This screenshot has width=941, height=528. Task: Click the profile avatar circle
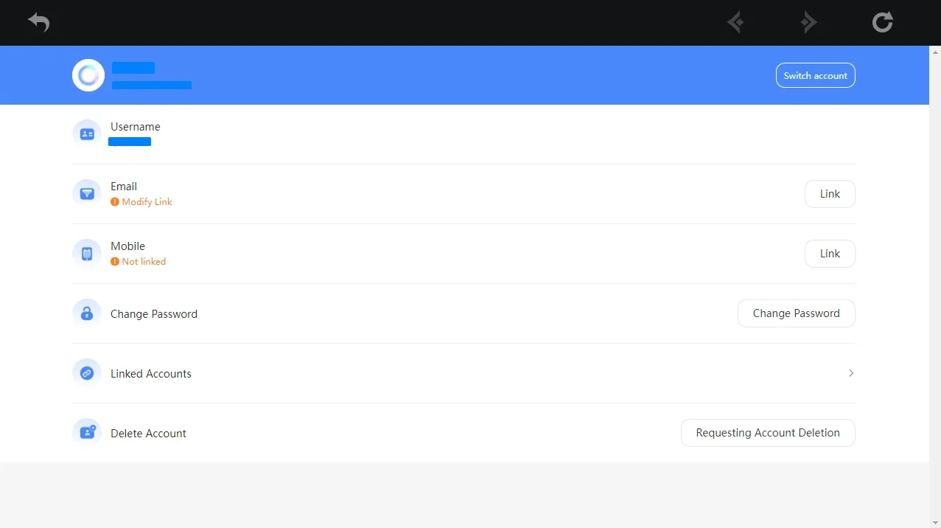[88, 75]
